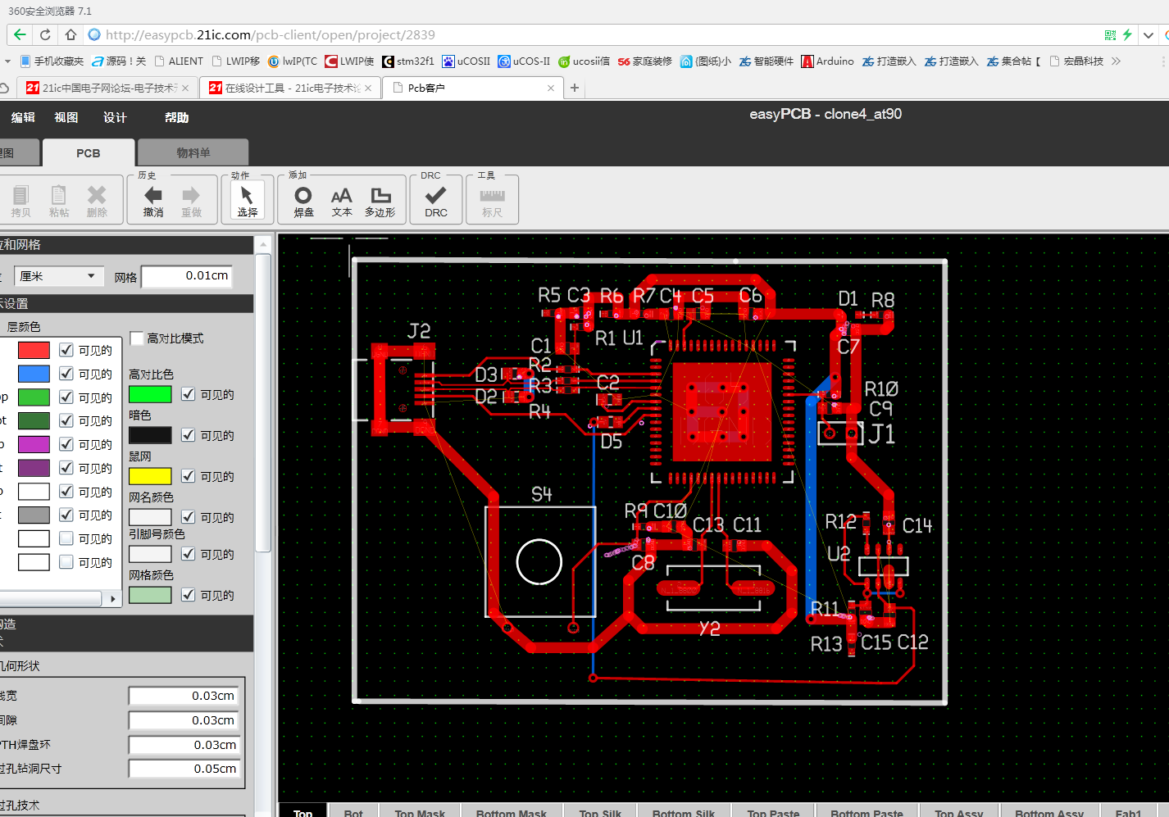The width and height of the screenshot is (1169, 817).
Task: Switch to the 物料单 tab
Action: (193, 153)
